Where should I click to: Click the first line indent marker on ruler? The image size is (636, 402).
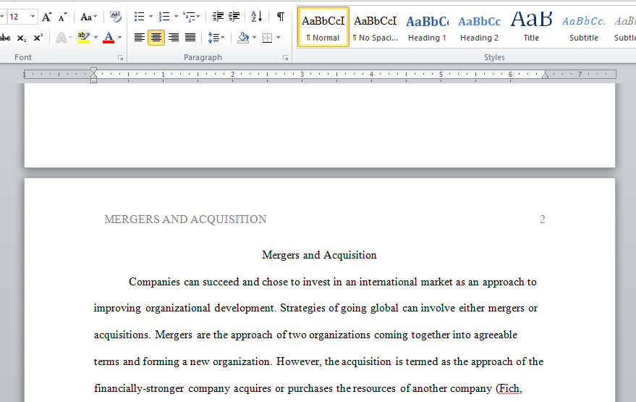(93, 71)
